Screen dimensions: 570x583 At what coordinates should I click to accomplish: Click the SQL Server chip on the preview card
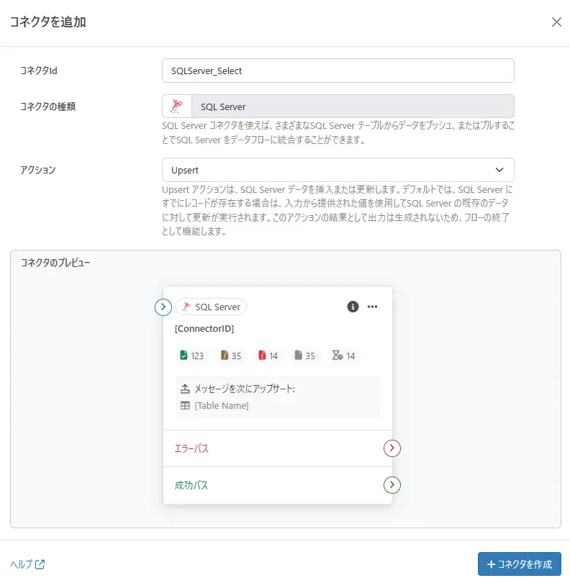tap(211, 307)
